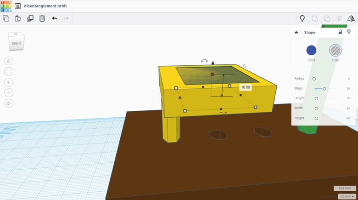Click the Steps slider handle
Image resolution: width=358 pixels, height=200 pixels.
[324, 89]
